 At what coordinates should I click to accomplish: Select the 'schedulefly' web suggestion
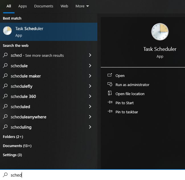[x=49, y=86]
